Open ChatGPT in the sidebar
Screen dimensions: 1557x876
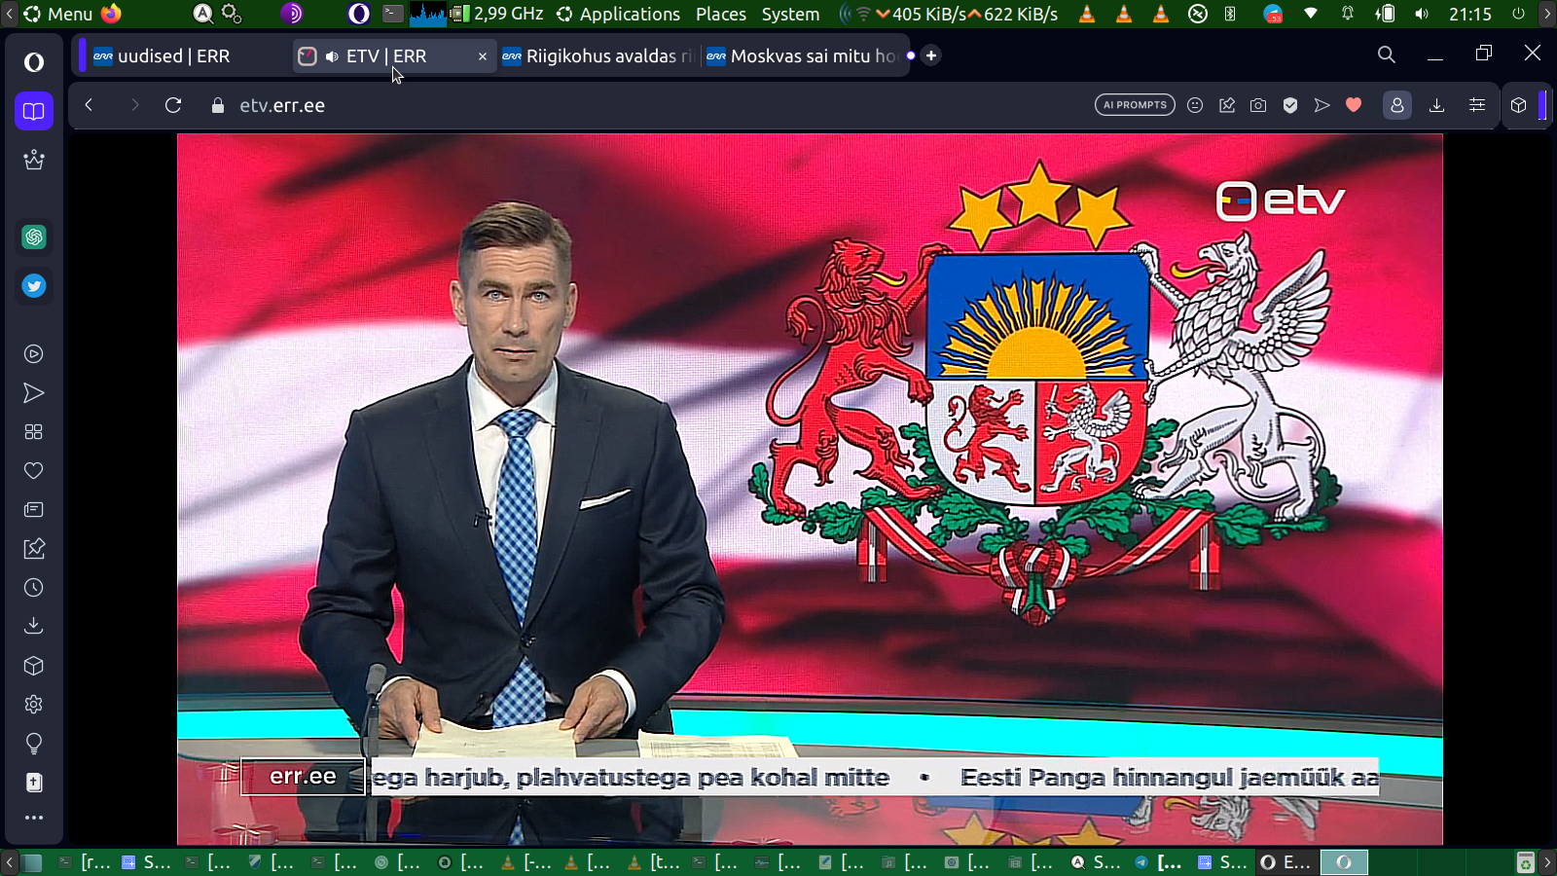34,237
